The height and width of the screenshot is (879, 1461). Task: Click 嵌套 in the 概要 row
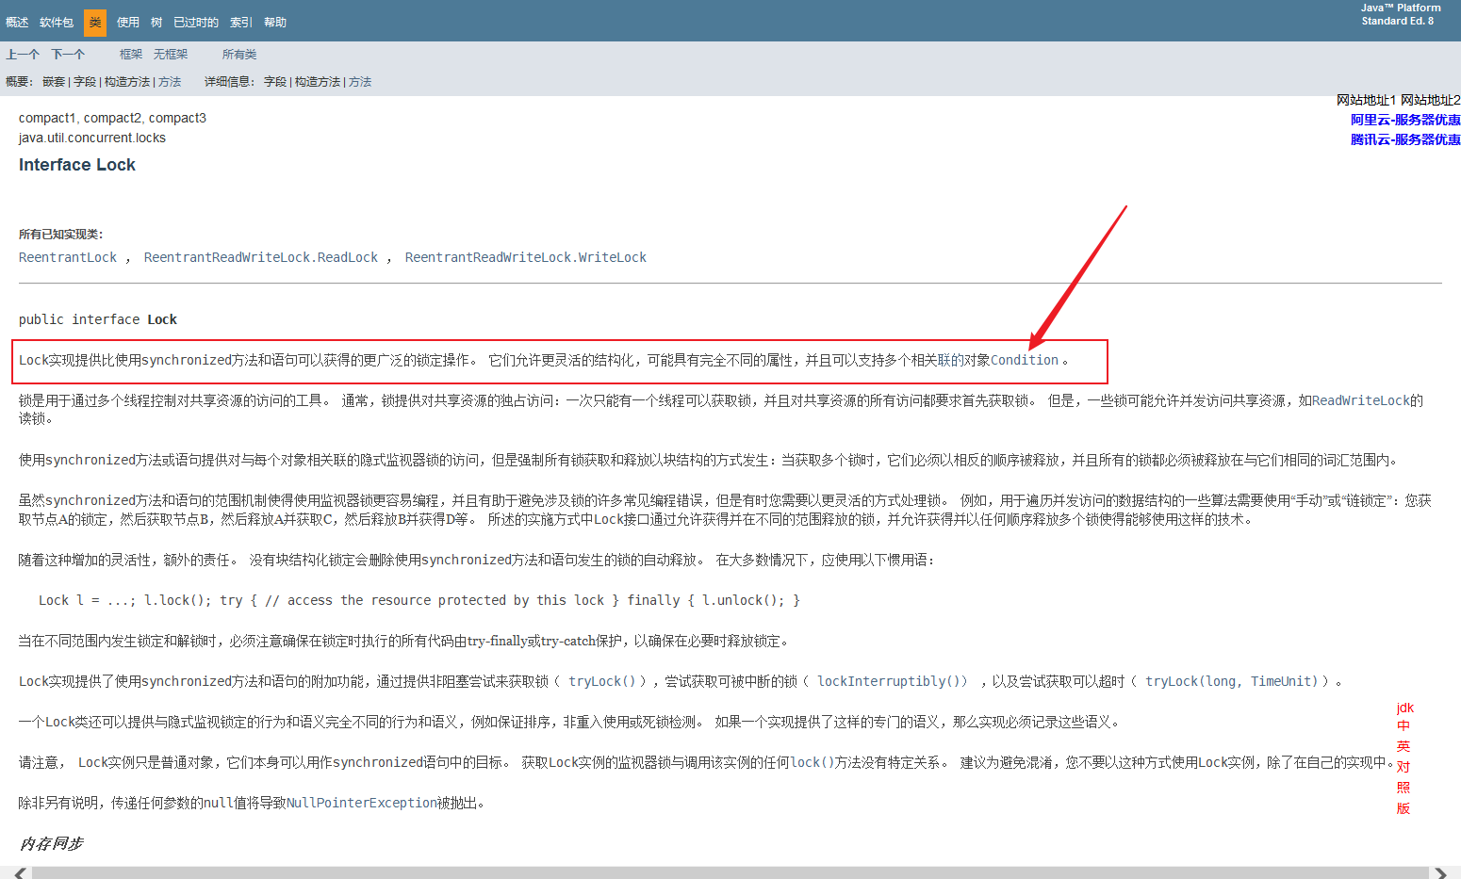tap(54, 82)
